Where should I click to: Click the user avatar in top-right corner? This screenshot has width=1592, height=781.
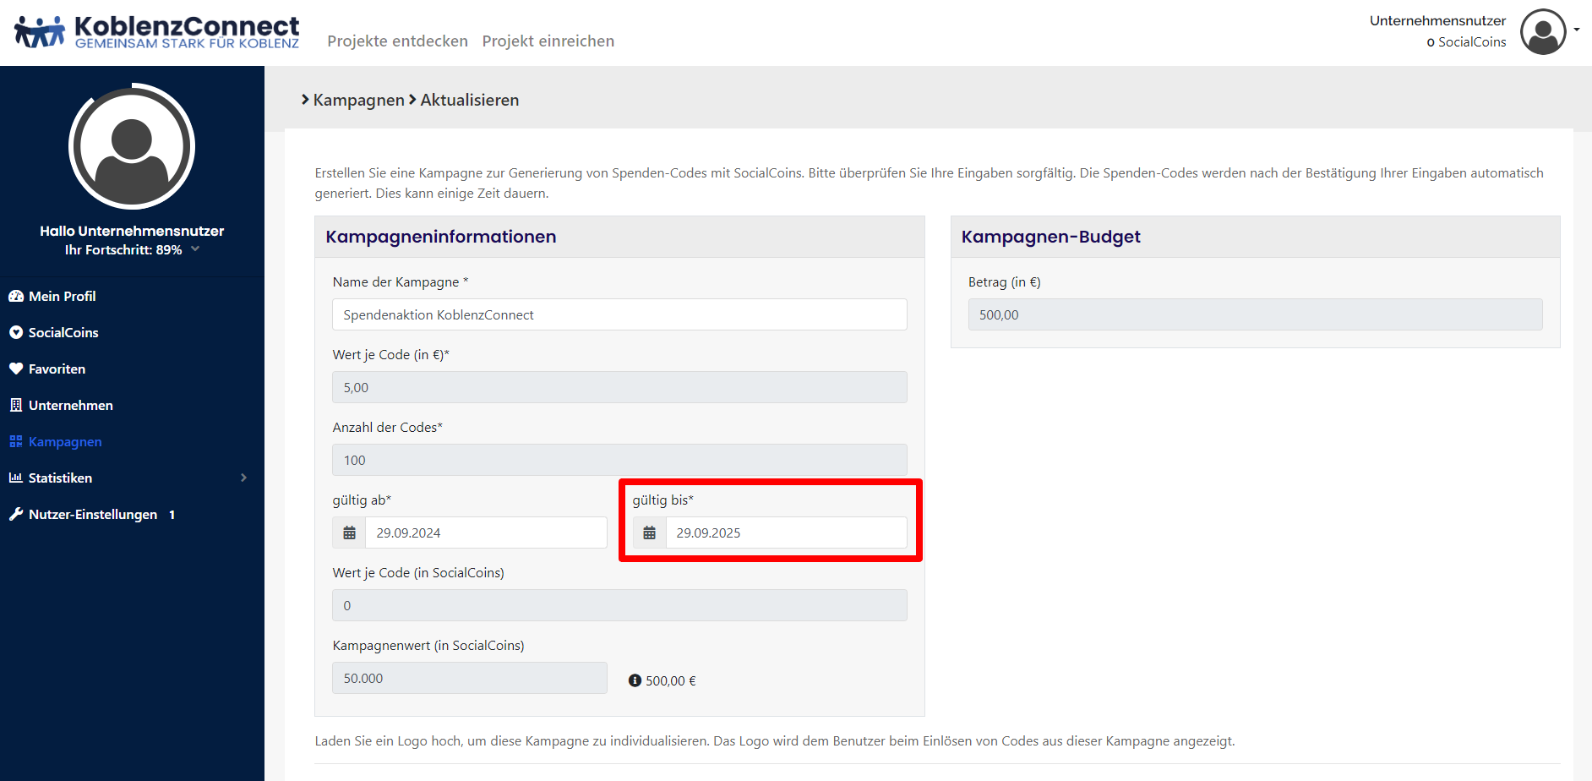1542,32
